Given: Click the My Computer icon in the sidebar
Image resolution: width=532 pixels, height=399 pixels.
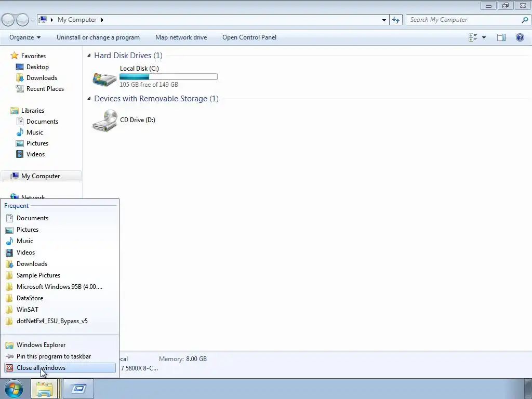Looking at the screenshot, I should [14, 176].
